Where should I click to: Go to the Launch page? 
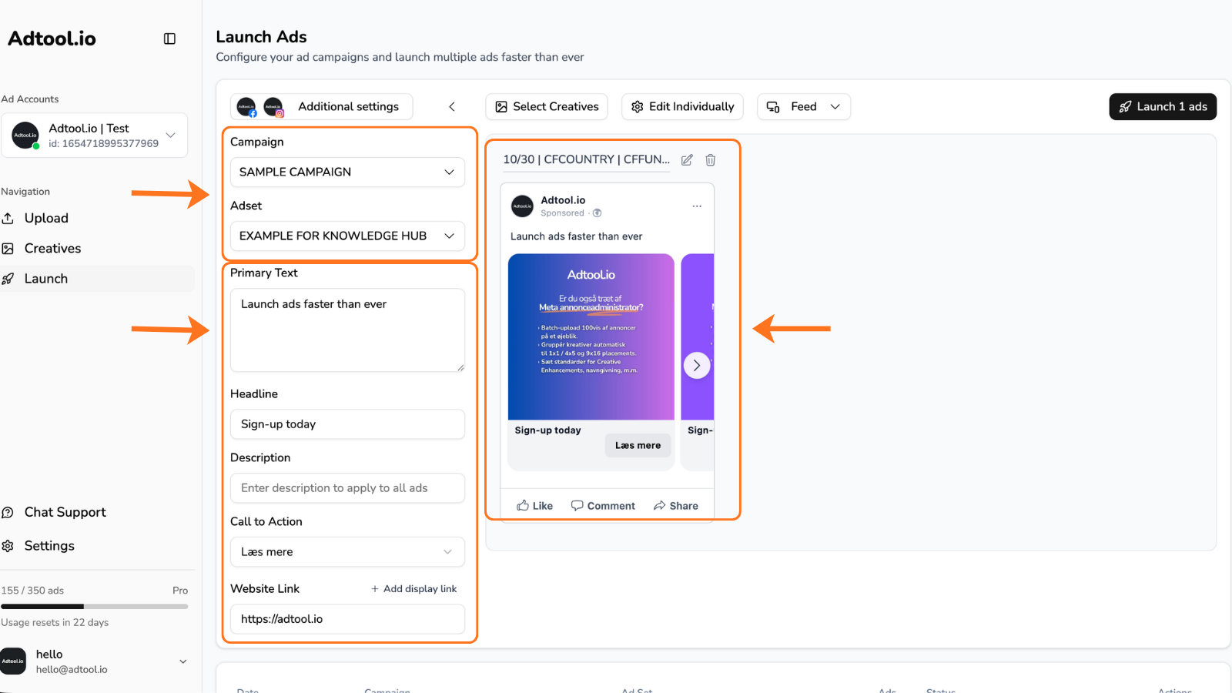click(x=97, y=279)
